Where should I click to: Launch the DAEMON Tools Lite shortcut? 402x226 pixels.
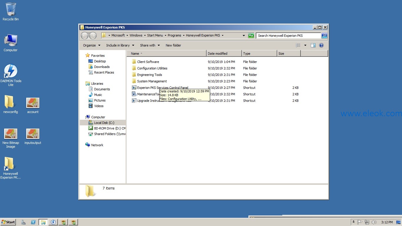click(11, 75)
